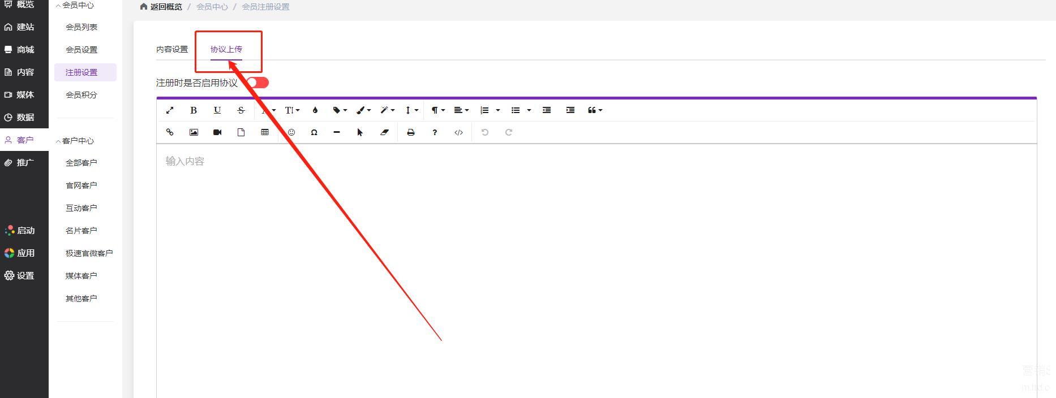Insert a video via camera icon
This screenshot has width=1056, height=398.
pyautogui.click(x=217, y=132)
